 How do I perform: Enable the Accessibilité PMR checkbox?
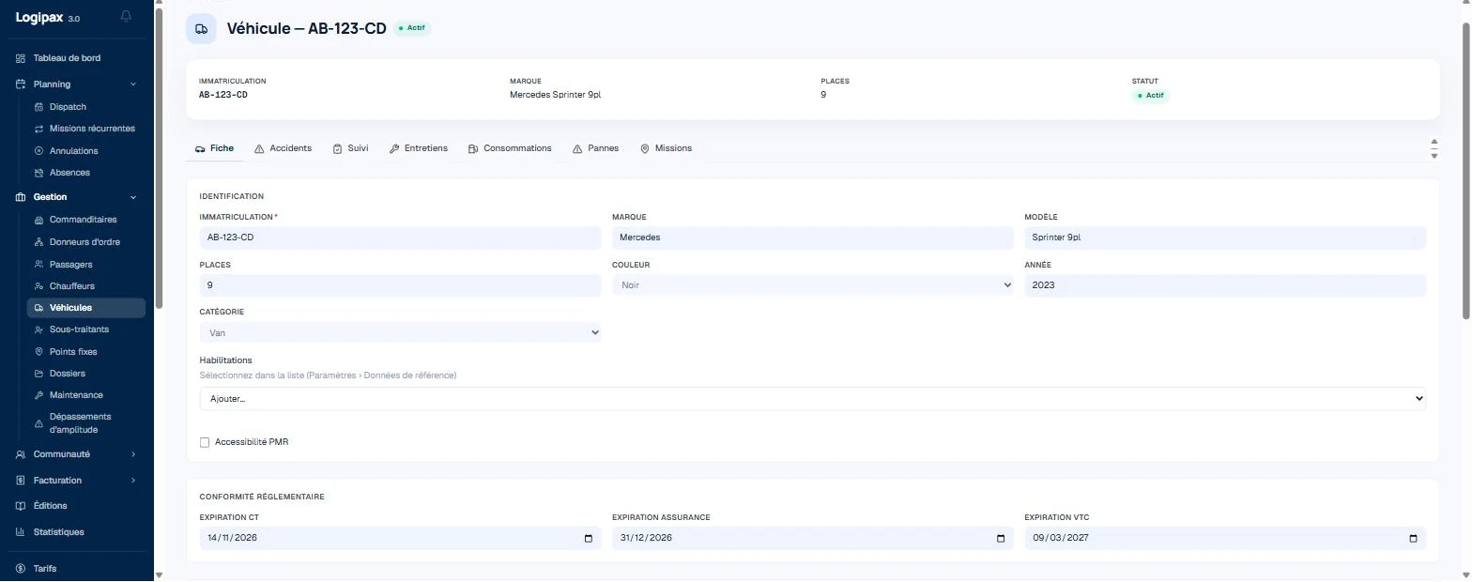[205, 442]
